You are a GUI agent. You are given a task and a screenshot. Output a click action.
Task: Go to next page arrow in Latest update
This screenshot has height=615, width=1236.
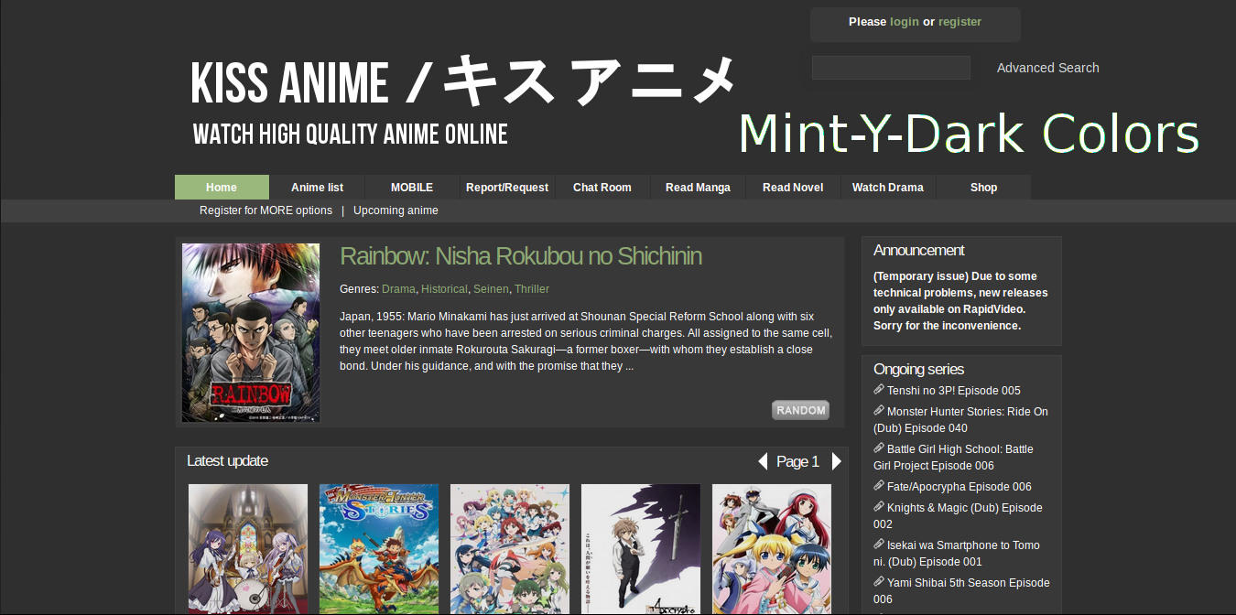point(836,461)
